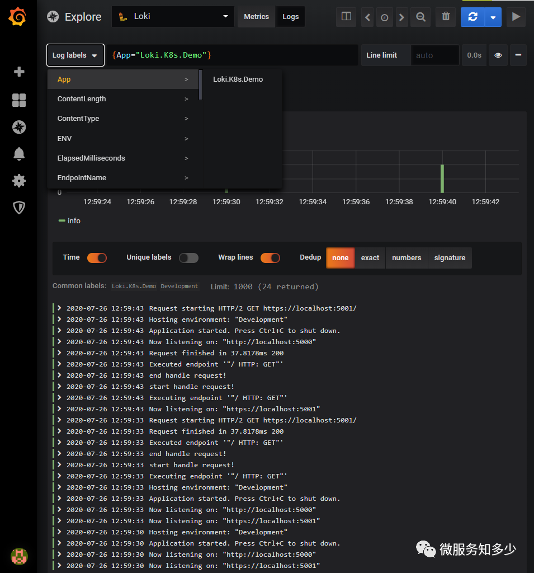Image resolution: width=534 pixels, height=573 pixels.
Task: Expand the 12:59:43 Request finished log row
Action: (x=59, y=353)
